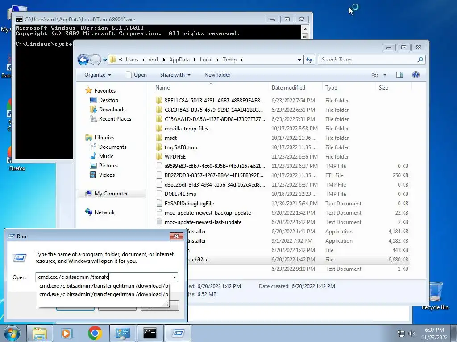Click Users in the address breadcrumb

[132, 60]
